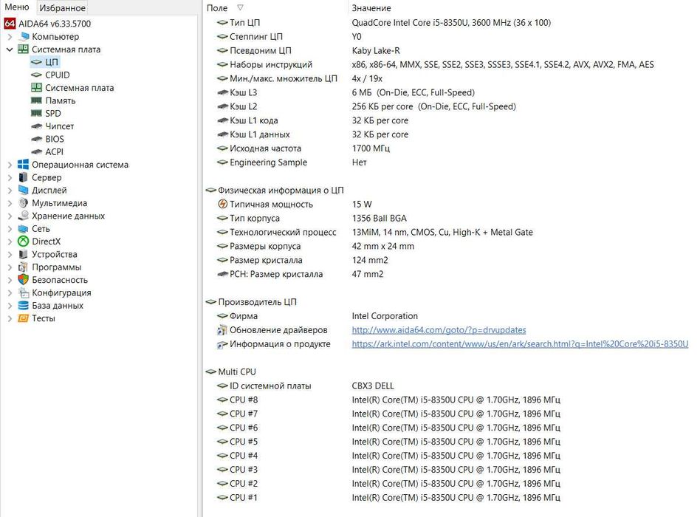Image resolution: width=700 pixels, height=517 pixels.
Task: Sort by the Поле column header
Action: 275,7
